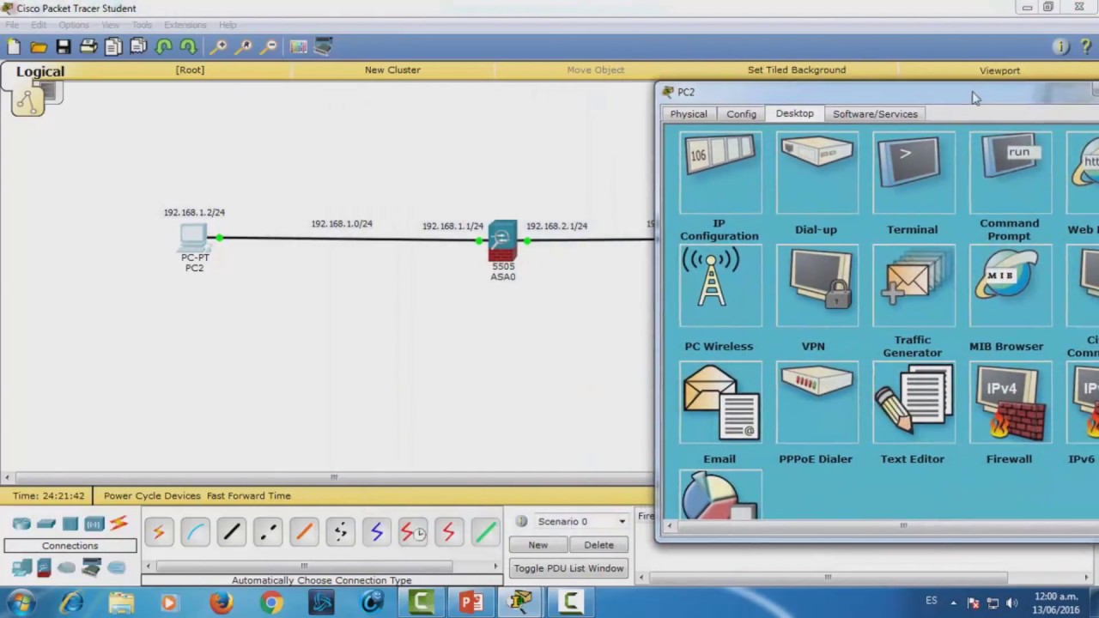Choose the End Devices category
1099x618 pixels.
(x=21, y=567)
